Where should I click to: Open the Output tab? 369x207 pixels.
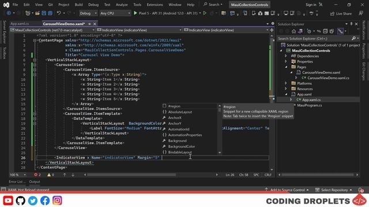(x=35, y=182)
